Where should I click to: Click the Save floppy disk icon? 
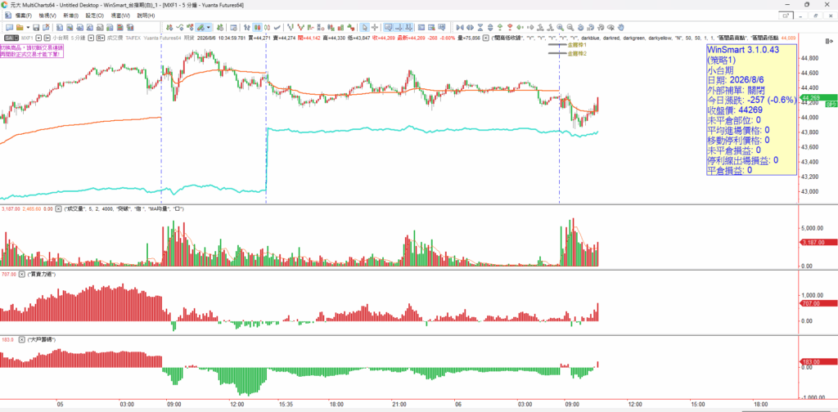coord(36,27)
